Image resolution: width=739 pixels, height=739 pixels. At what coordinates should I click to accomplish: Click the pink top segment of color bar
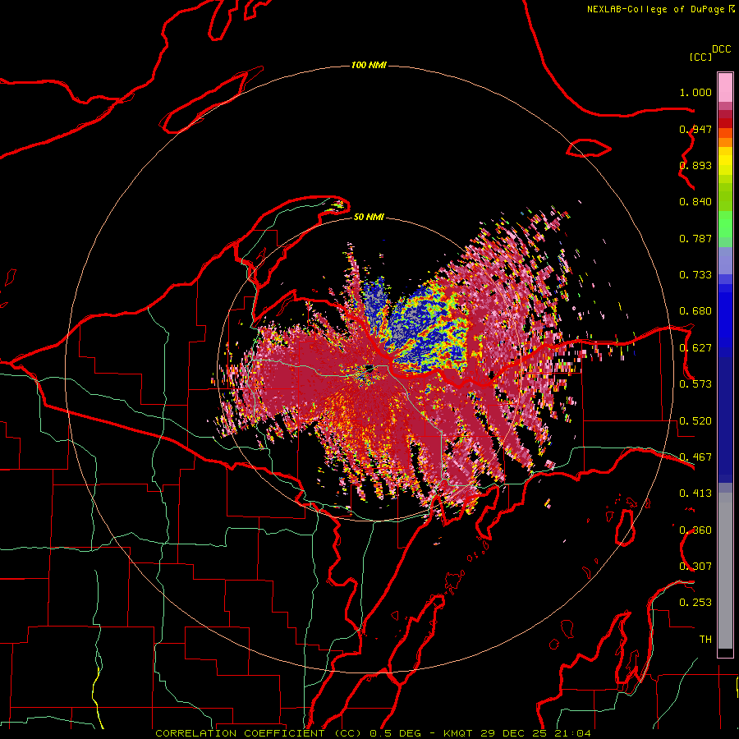point(725,88)
